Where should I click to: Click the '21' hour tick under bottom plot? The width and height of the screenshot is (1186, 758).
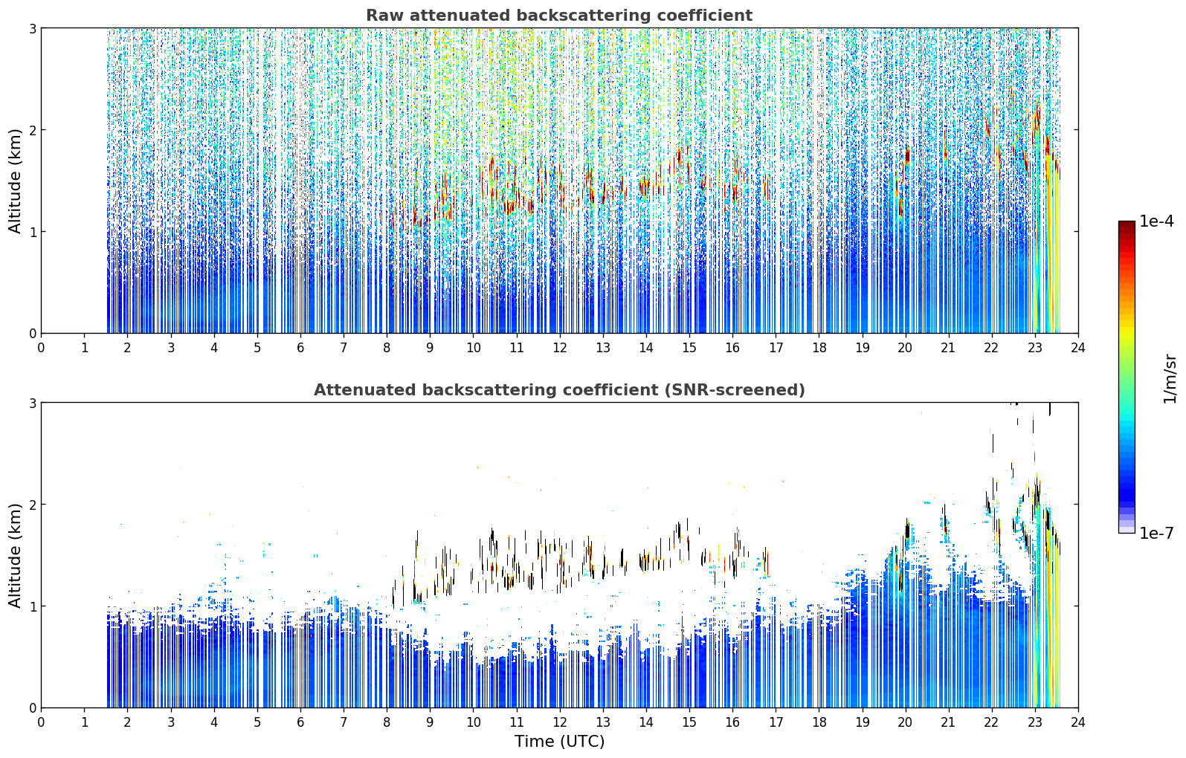(x=948, y=722)
